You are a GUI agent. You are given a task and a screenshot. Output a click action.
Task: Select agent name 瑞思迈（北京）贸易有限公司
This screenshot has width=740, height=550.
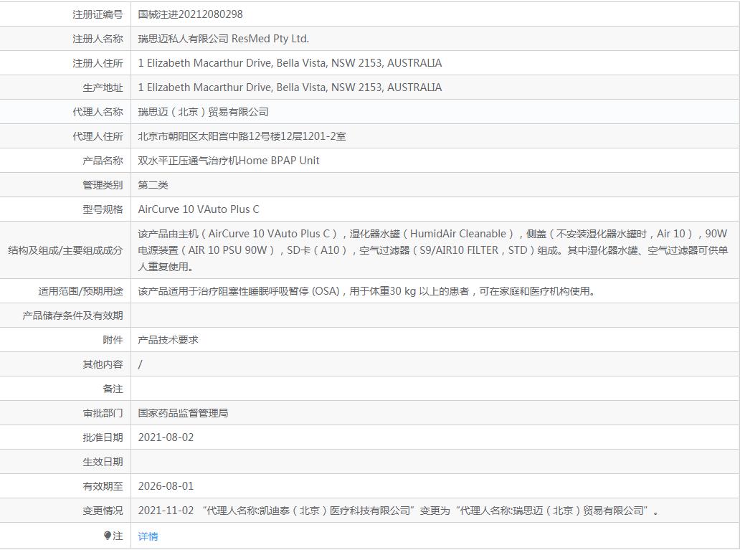pos(203,112)
